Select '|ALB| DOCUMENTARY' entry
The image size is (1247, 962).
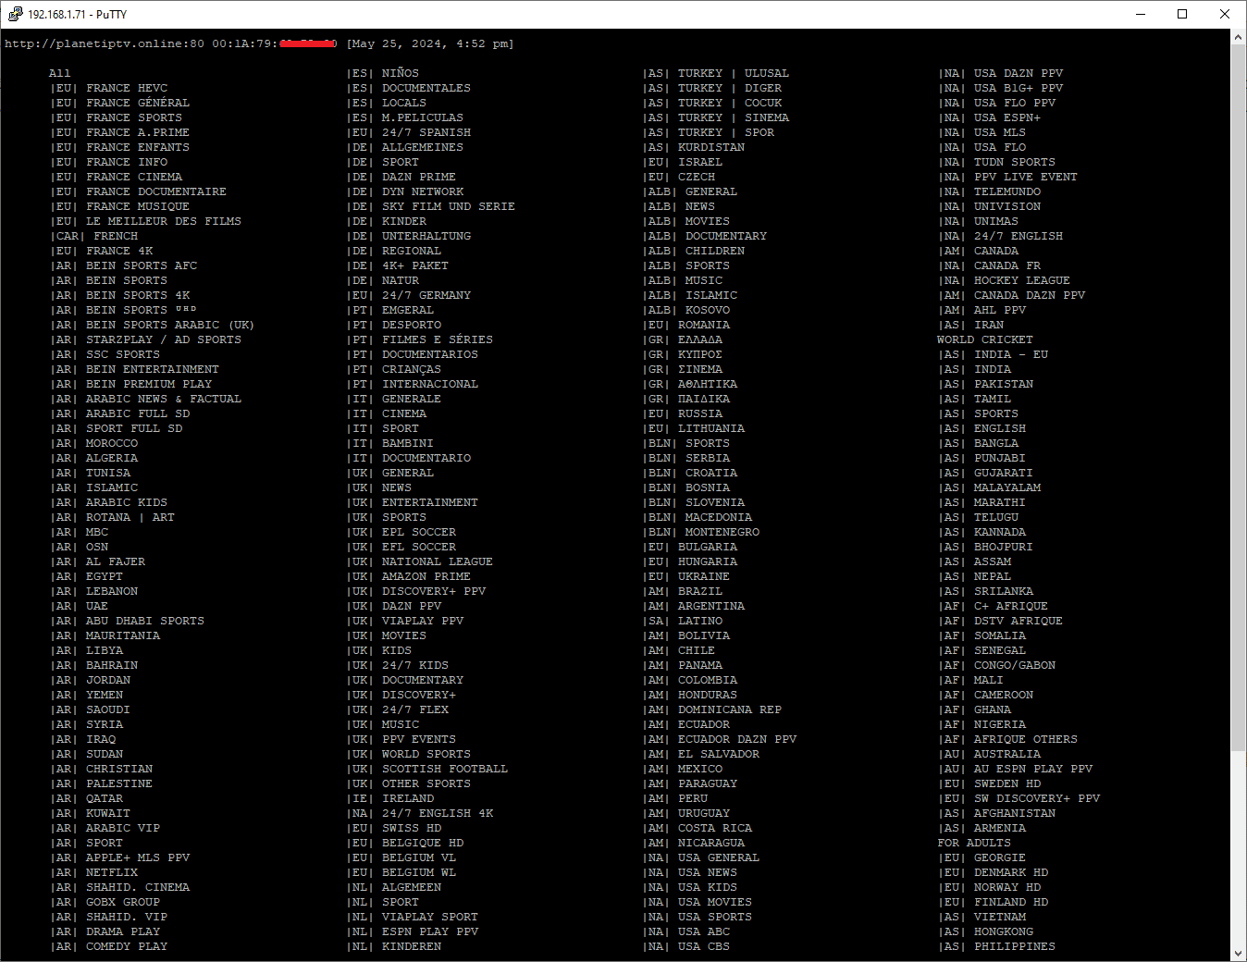coord(705,236)
